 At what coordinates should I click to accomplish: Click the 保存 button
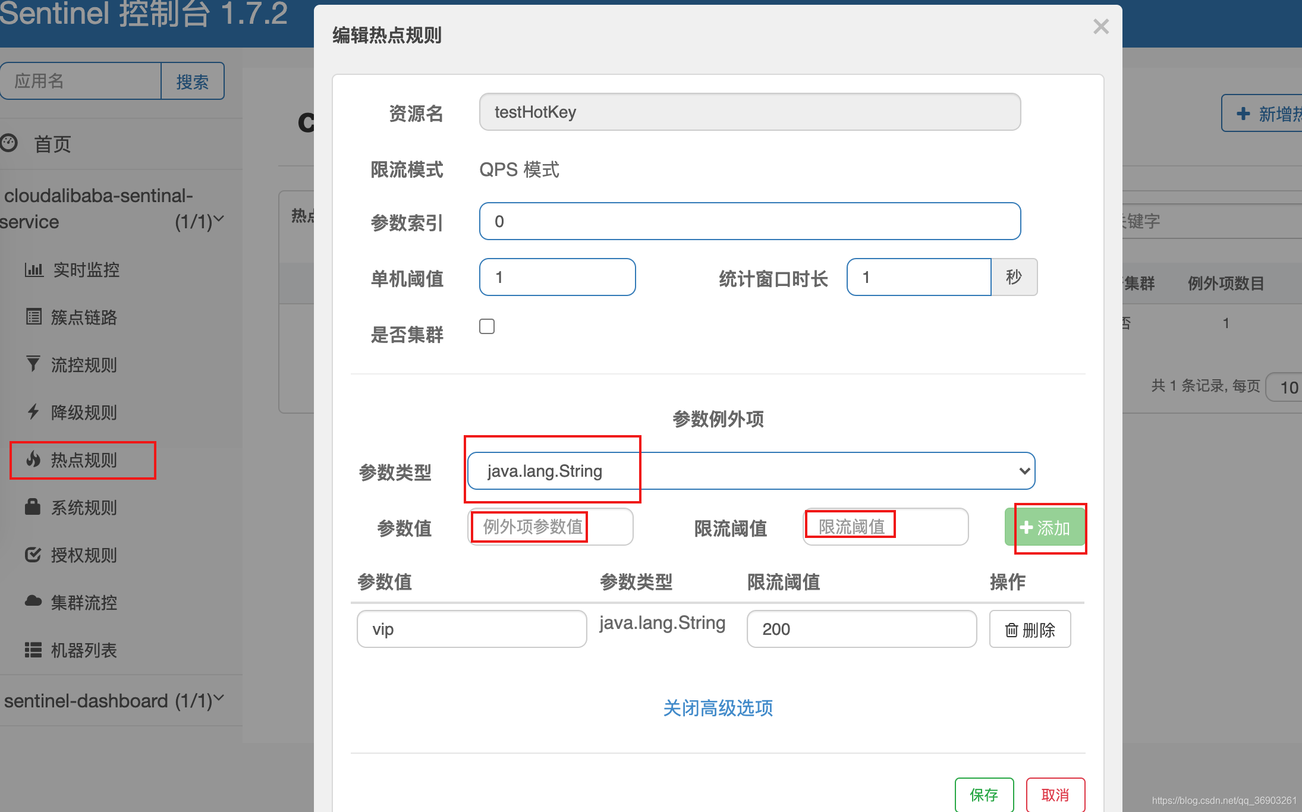click(984, 795)
